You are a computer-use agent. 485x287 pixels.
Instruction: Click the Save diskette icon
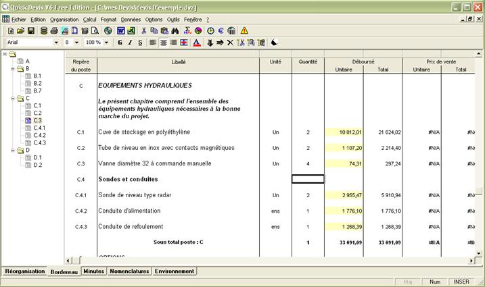click(31, 31)
